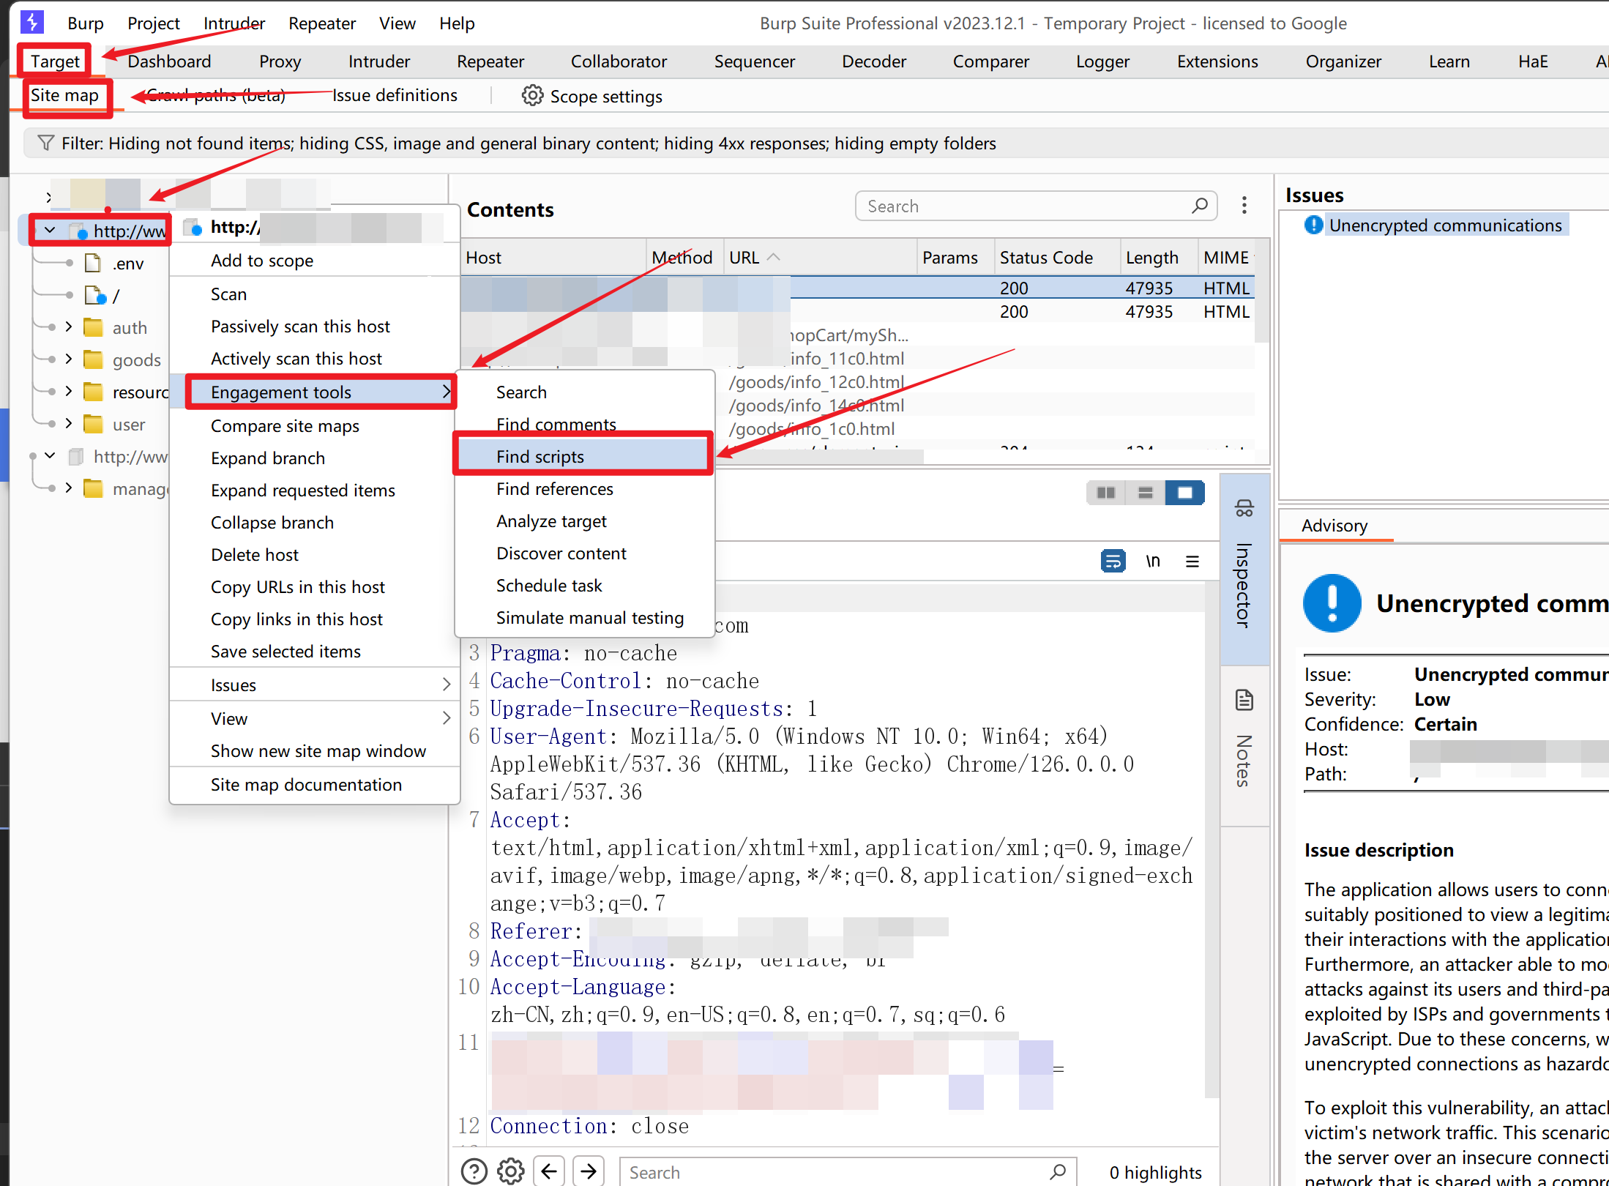
Task: Open the Advisory tab
Action: click(x=1334, y=526)
